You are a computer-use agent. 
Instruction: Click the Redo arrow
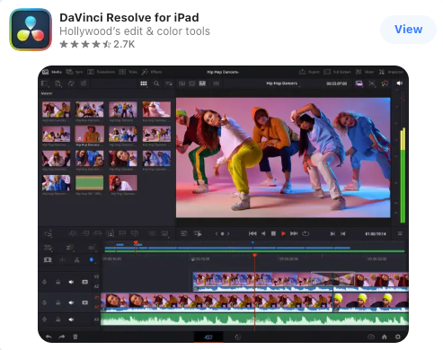click(x=62, y=337)
